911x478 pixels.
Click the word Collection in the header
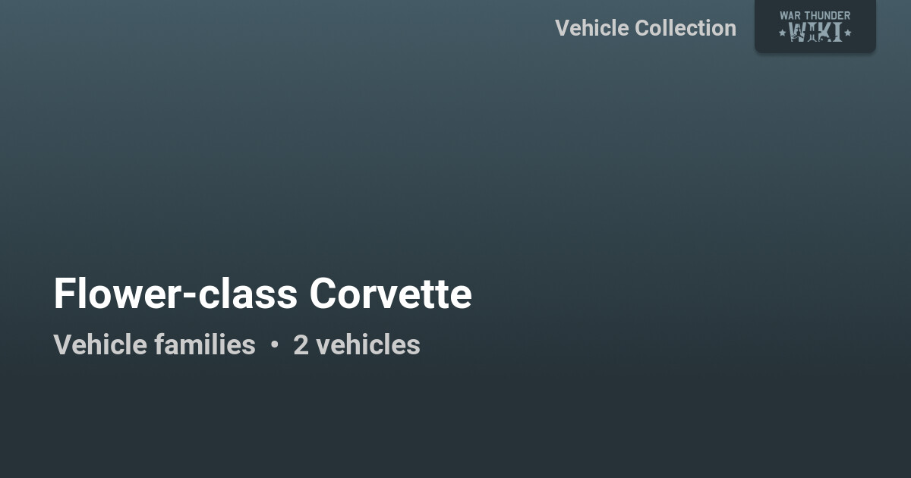coord(686,28)
